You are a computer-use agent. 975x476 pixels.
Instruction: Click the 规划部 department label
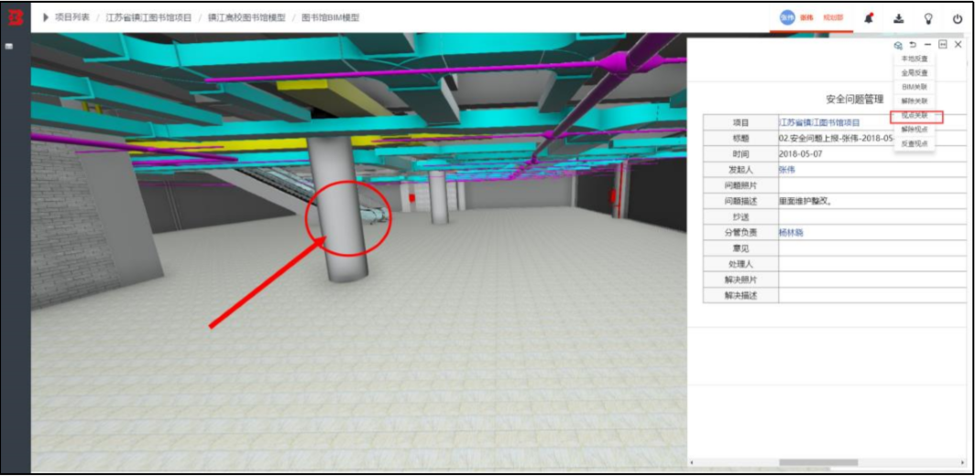(x=833, y=17)
